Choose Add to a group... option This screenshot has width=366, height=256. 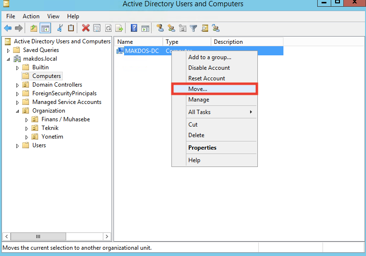coord(214,57)
